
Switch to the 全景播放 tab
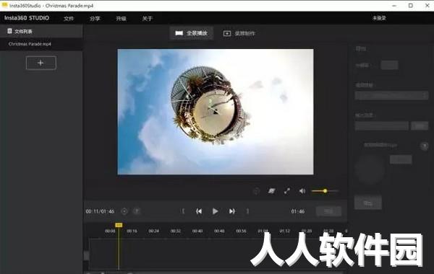click(x=191, y=33)
